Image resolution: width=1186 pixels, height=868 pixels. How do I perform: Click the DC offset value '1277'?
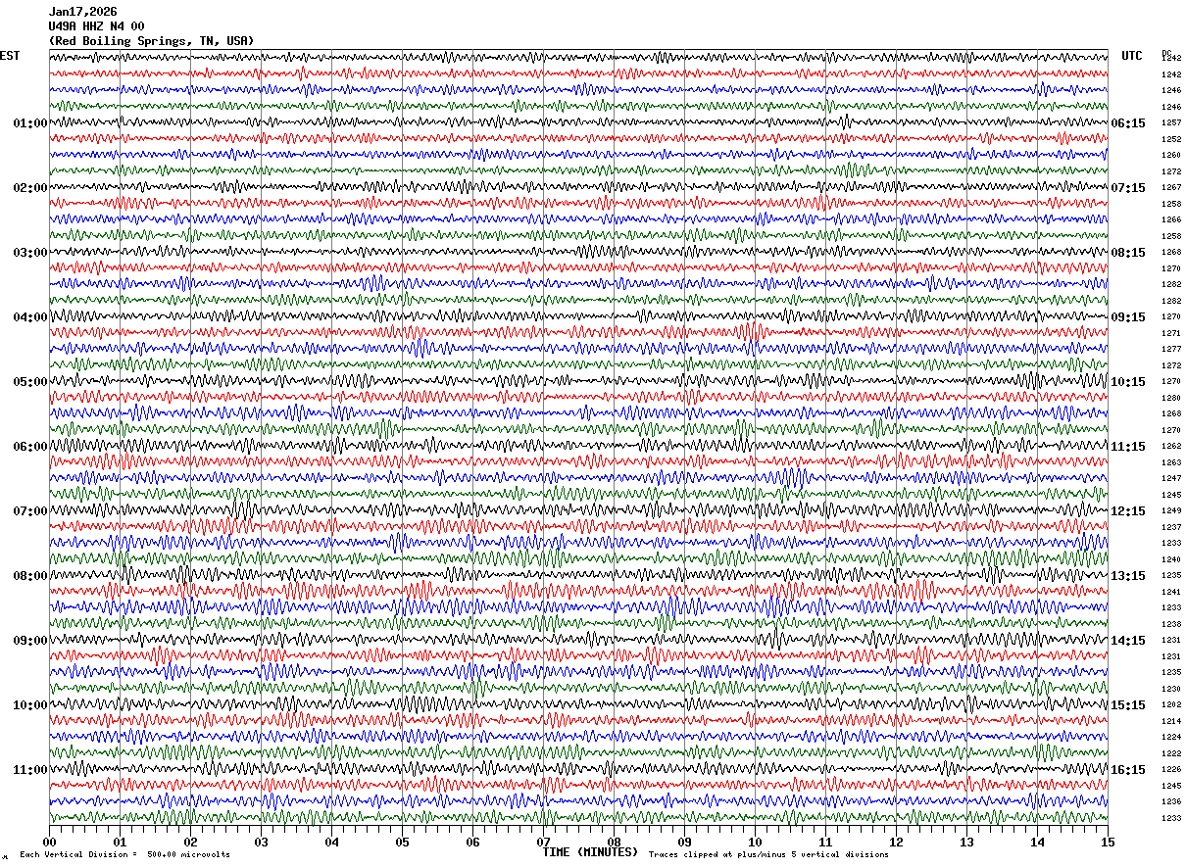tap(1171, 350)
